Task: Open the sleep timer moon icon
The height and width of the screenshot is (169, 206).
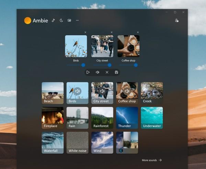Action: (61, 20)
